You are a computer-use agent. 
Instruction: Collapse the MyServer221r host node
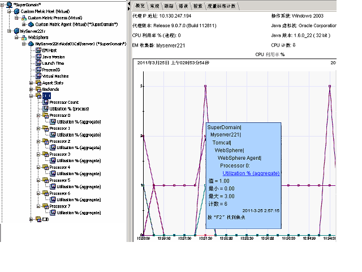tap(9, 31)
